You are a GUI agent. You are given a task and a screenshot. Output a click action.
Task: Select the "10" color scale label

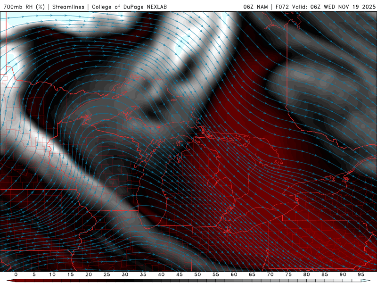pyautogui.click(x=52, y=275)
